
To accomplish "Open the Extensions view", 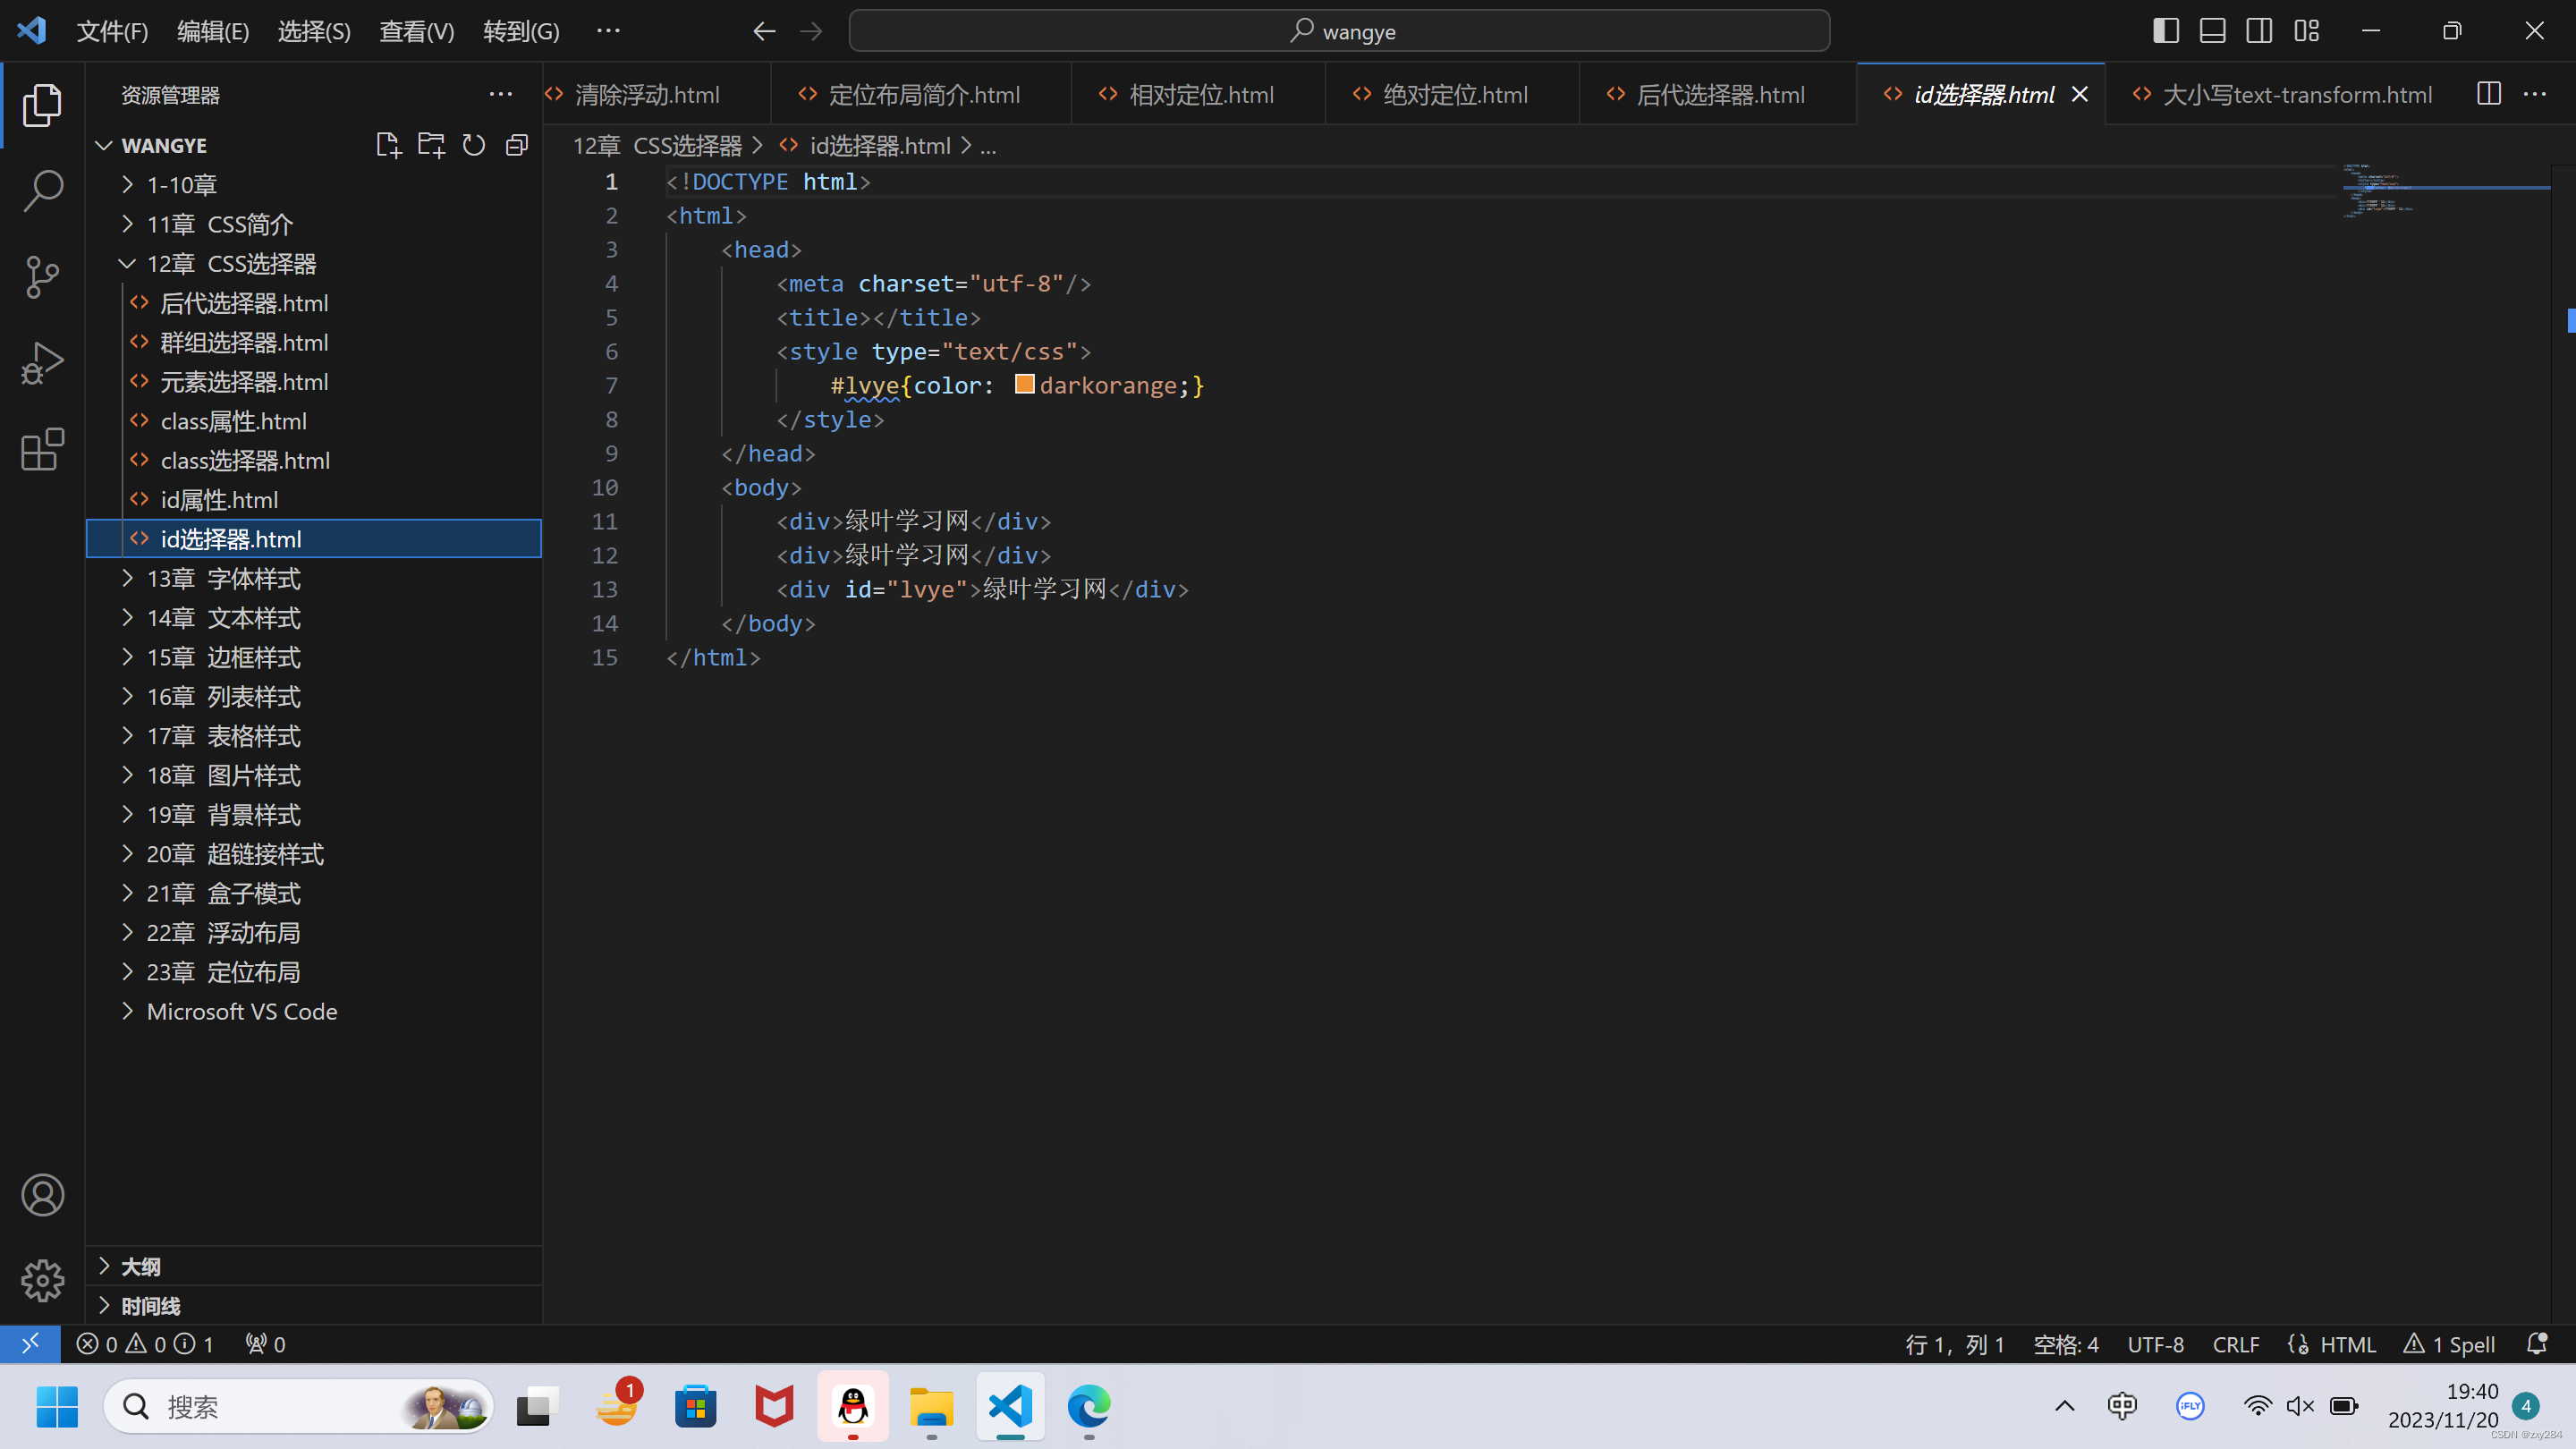I will [42, 450].
